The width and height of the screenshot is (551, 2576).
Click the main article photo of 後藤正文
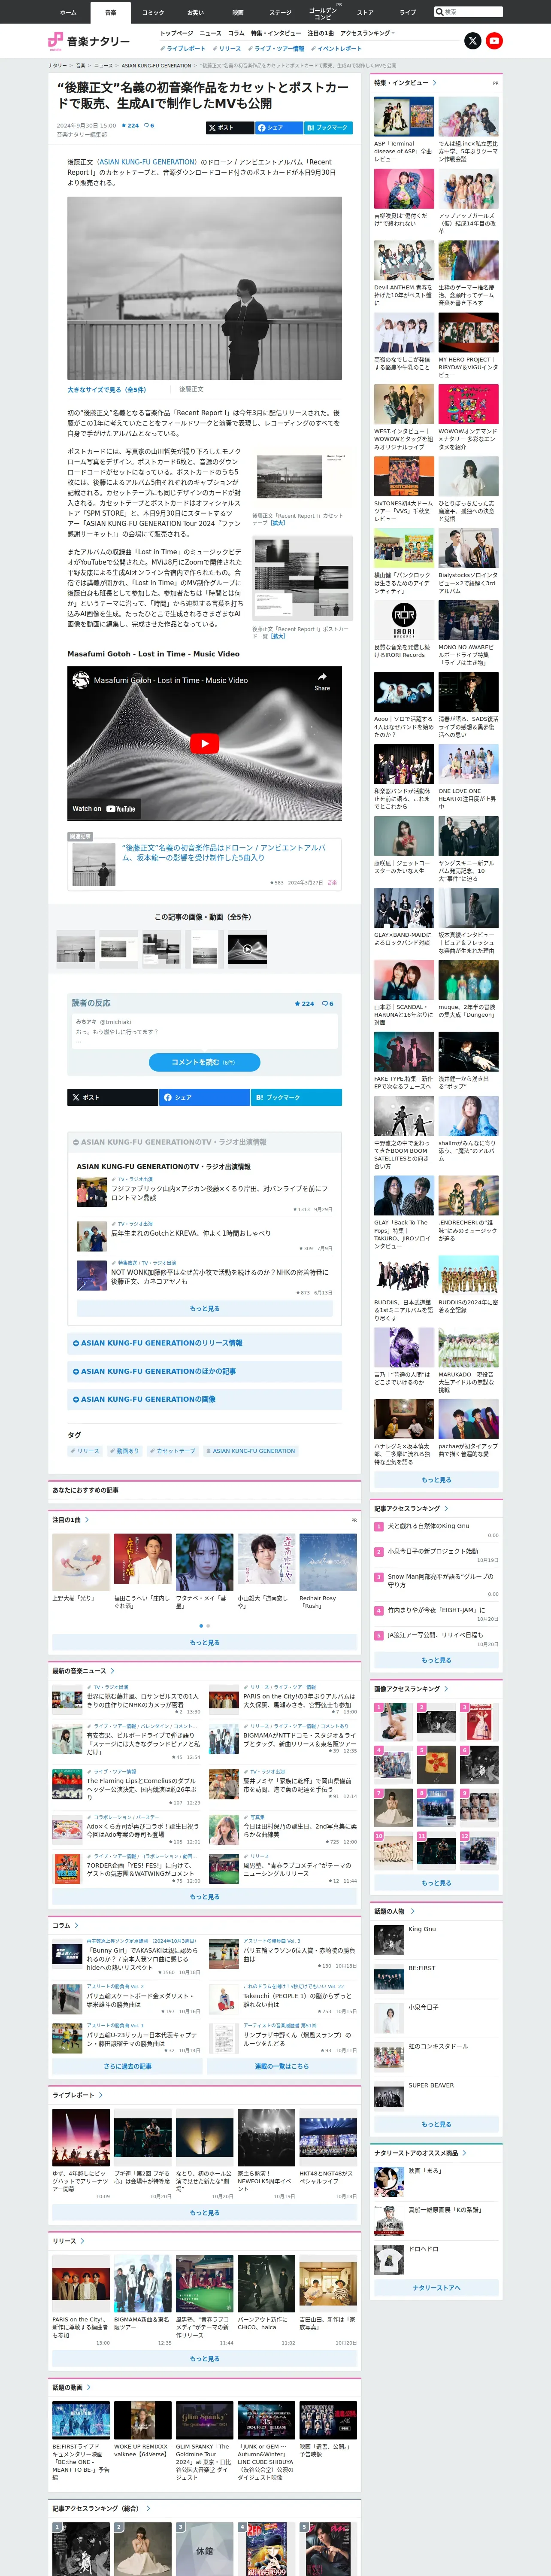point(204,288)
